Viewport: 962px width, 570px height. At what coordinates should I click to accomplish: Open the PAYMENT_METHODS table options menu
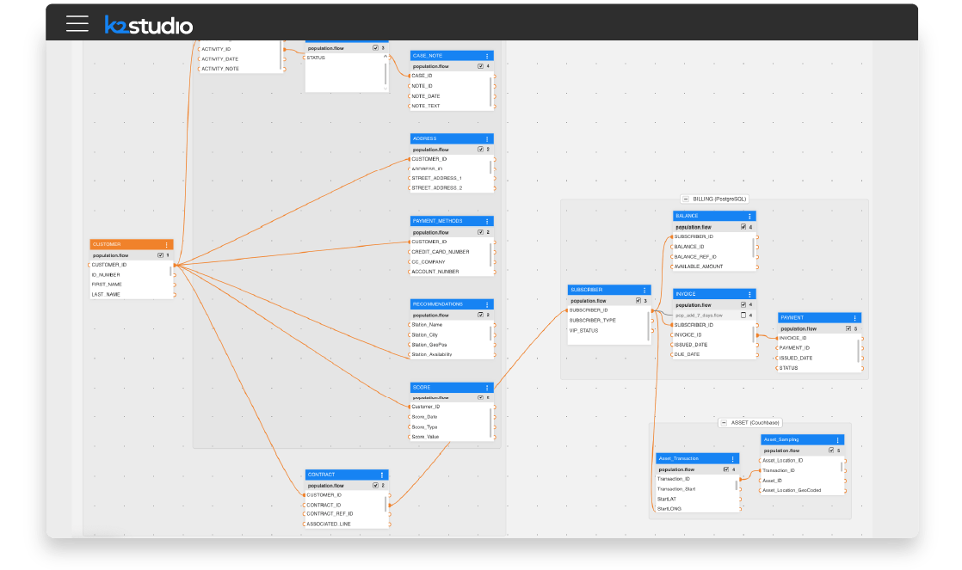(x=487, y=221)
